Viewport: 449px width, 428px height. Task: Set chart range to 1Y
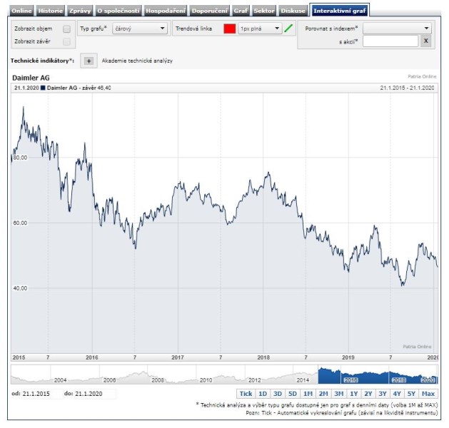click(354, 394)
